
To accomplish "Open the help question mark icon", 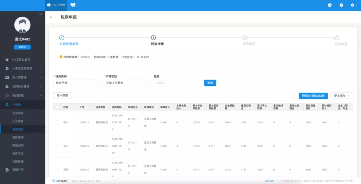I will tap(341, 5).
